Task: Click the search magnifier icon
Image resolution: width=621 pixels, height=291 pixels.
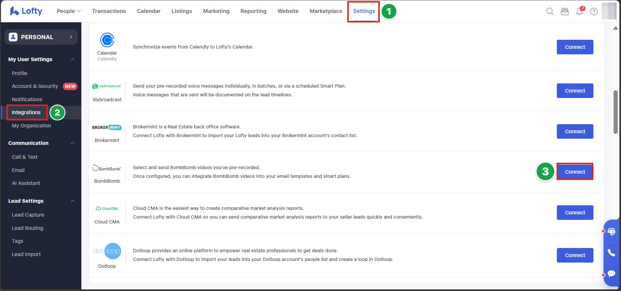Action: pos(550,12)
